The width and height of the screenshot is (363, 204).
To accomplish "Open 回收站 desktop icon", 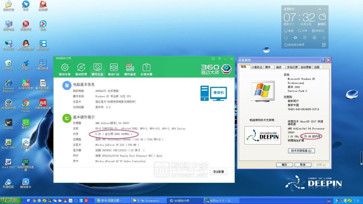I will (x=9, y=65).
